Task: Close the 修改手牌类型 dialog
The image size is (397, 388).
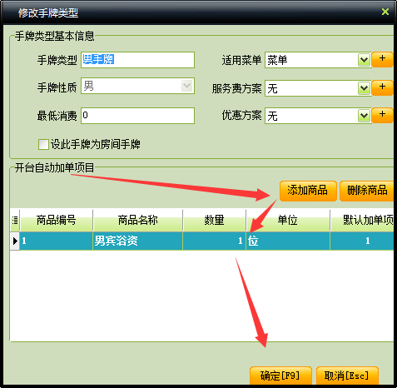Action: pyautogui.click(x=385, y=12)
